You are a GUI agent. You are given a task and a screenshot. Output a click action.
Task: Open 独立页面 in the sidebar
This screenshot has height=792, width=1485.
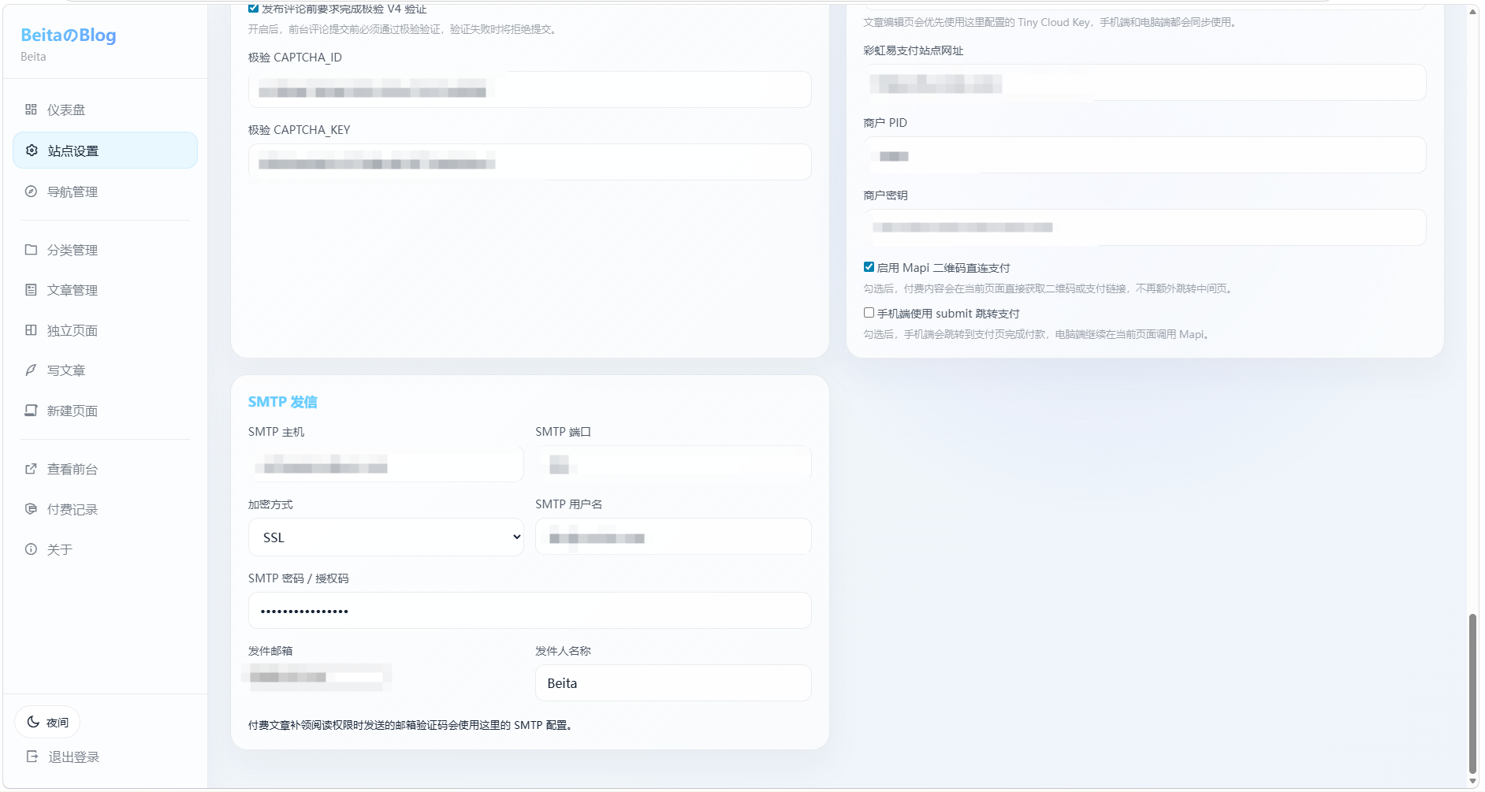(73, 331)
